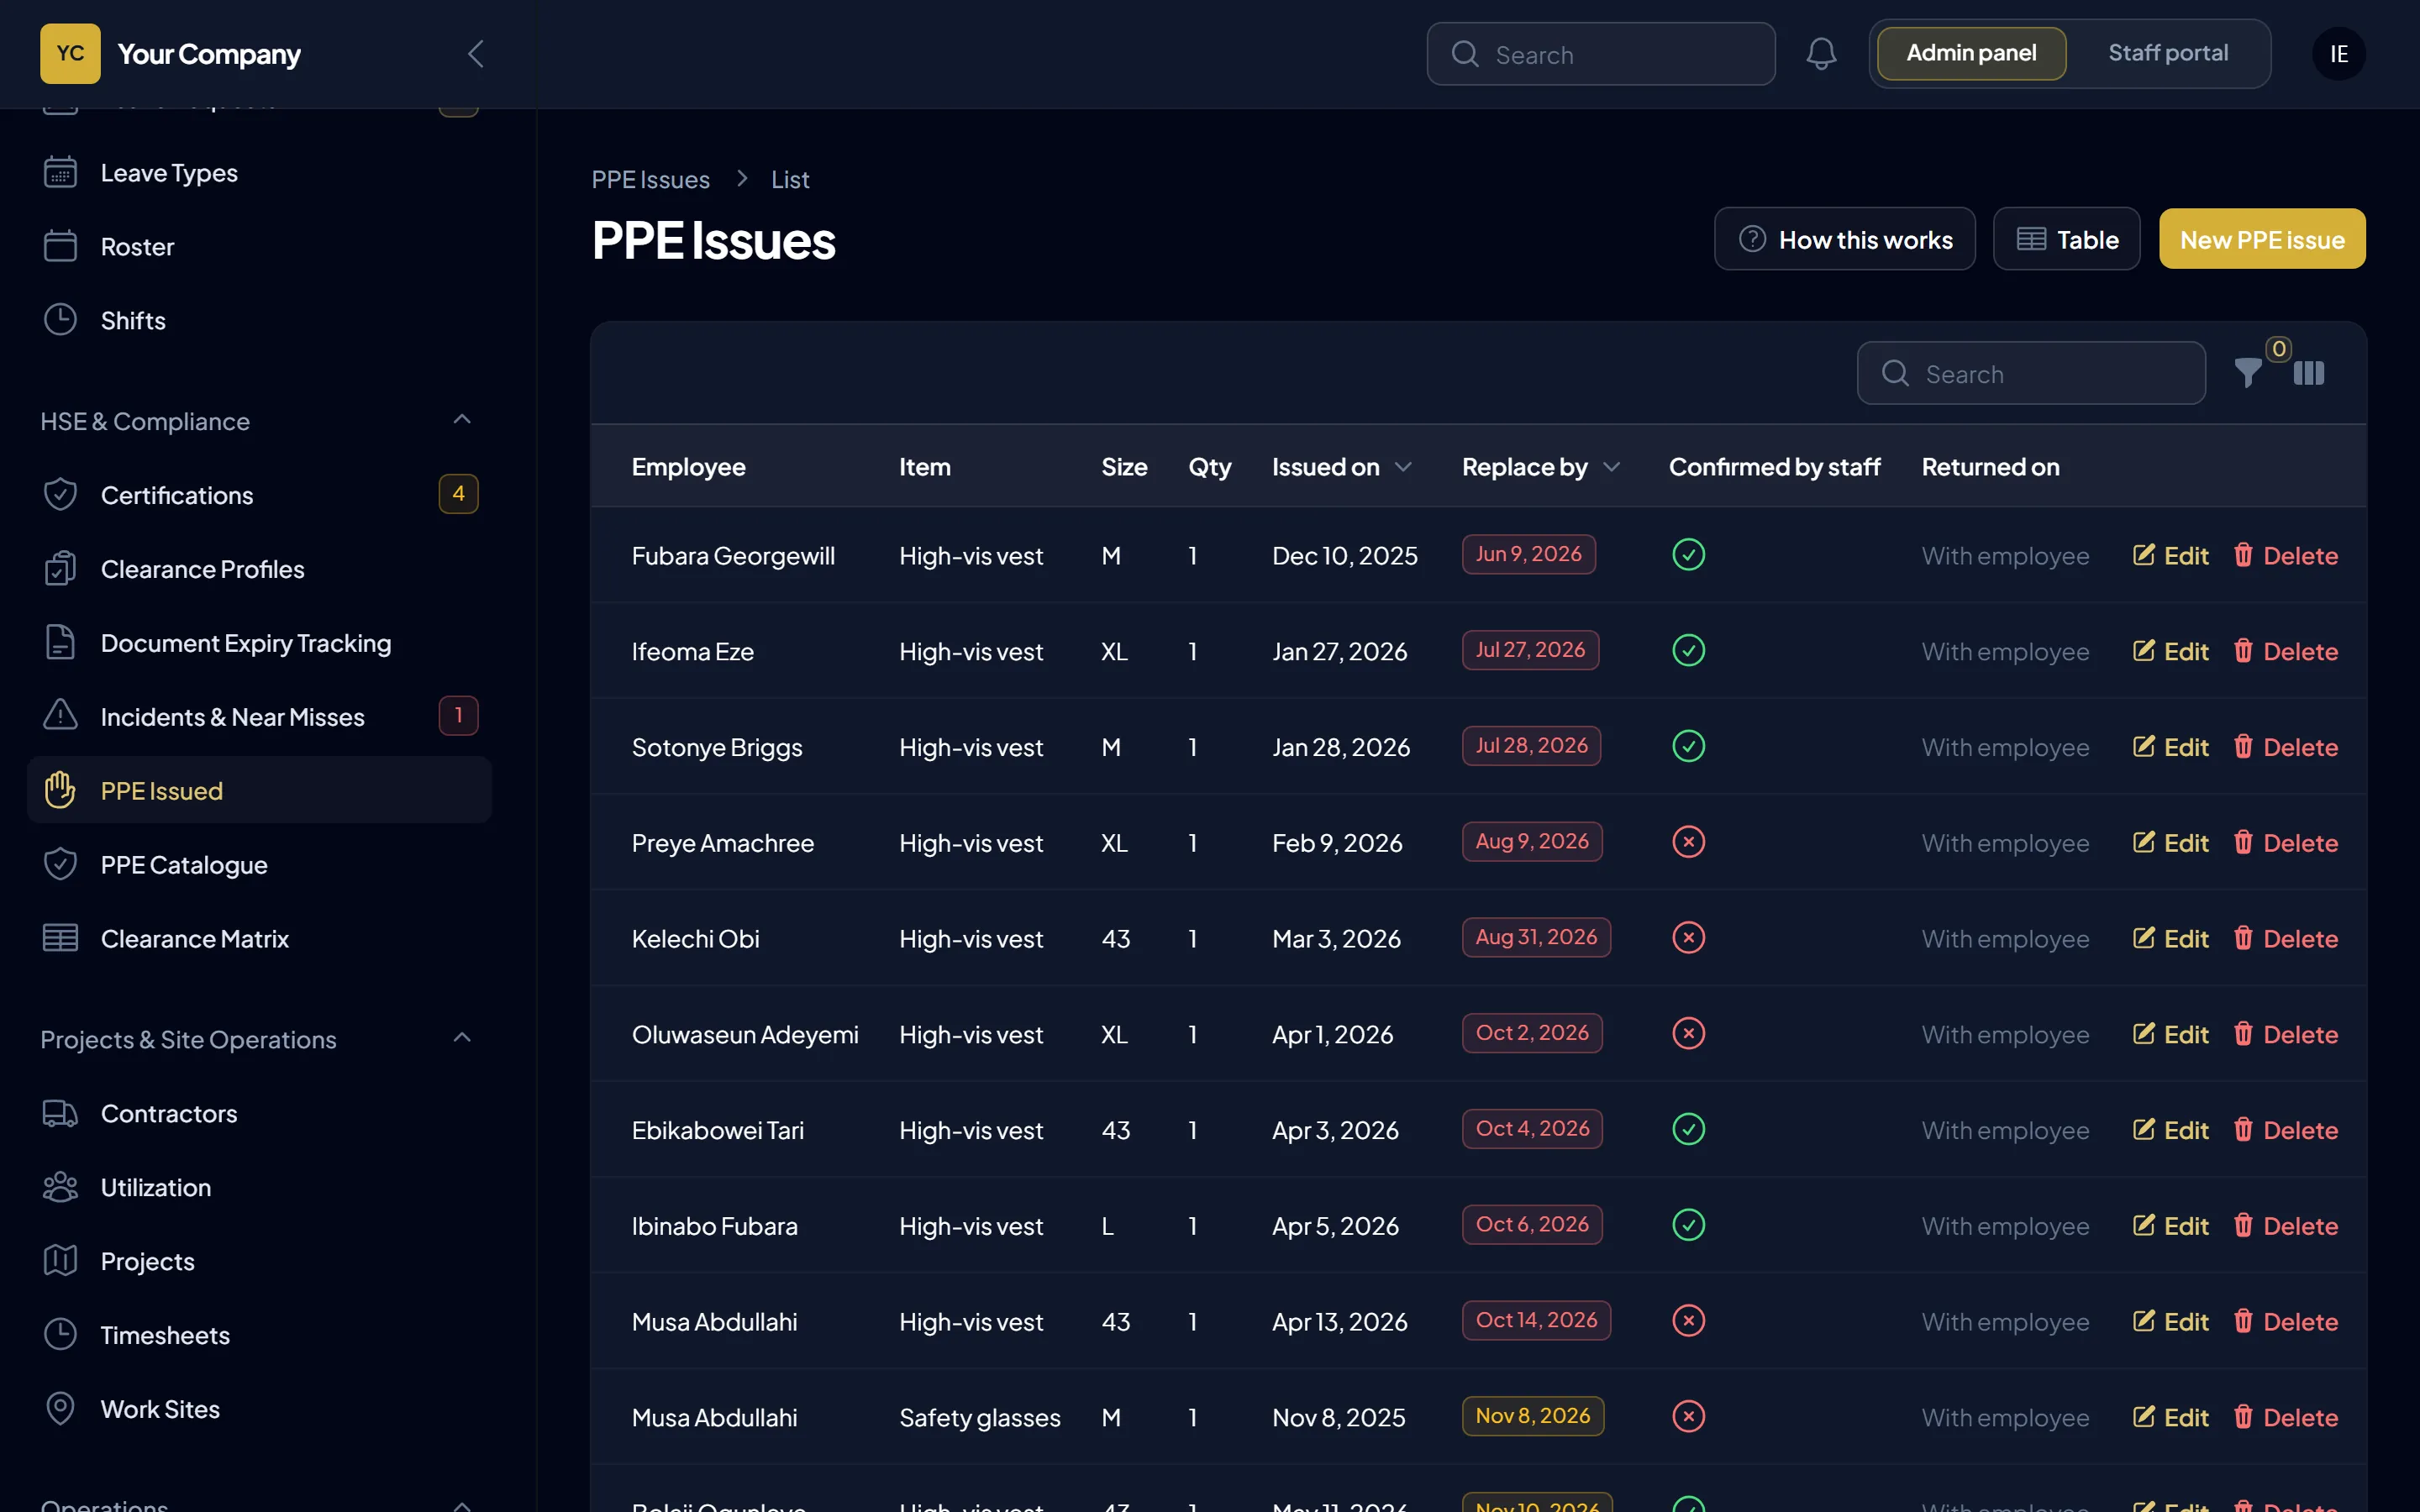Open the notifications bell
Image resolution: width=2420 pixels, height=1512 pixels.
[1820, 54]
